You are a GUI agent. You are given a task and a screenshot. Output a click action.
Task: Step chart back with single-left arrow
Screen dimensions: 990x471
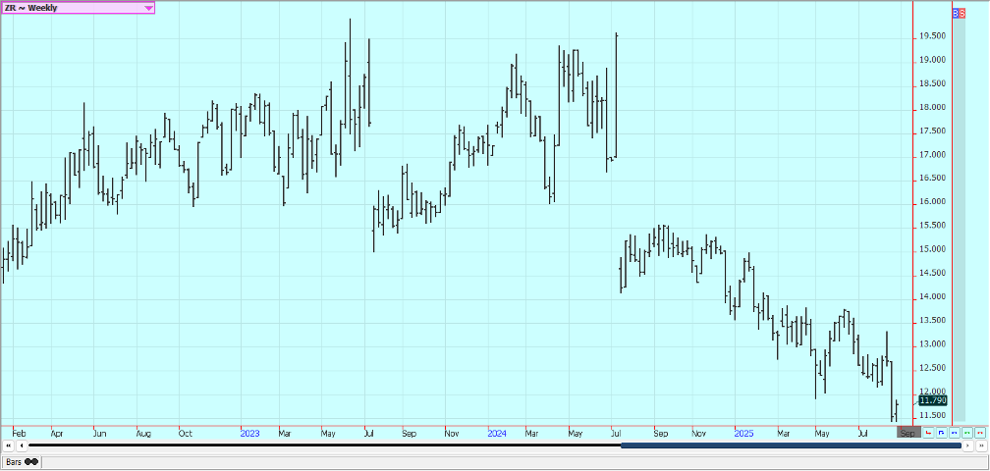click(x=22, y=445)
